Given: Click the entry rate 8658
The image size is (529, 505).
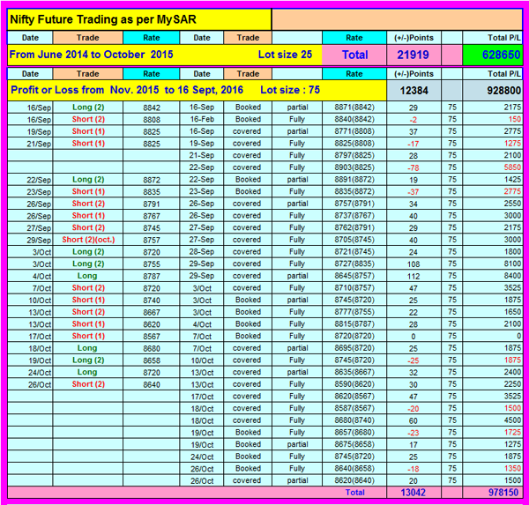Looking at the screenshot, I should click(x=152, y=360).
